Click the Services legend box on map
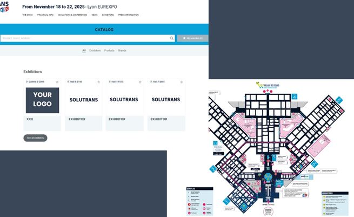354x217 pixels. point(199,201)
